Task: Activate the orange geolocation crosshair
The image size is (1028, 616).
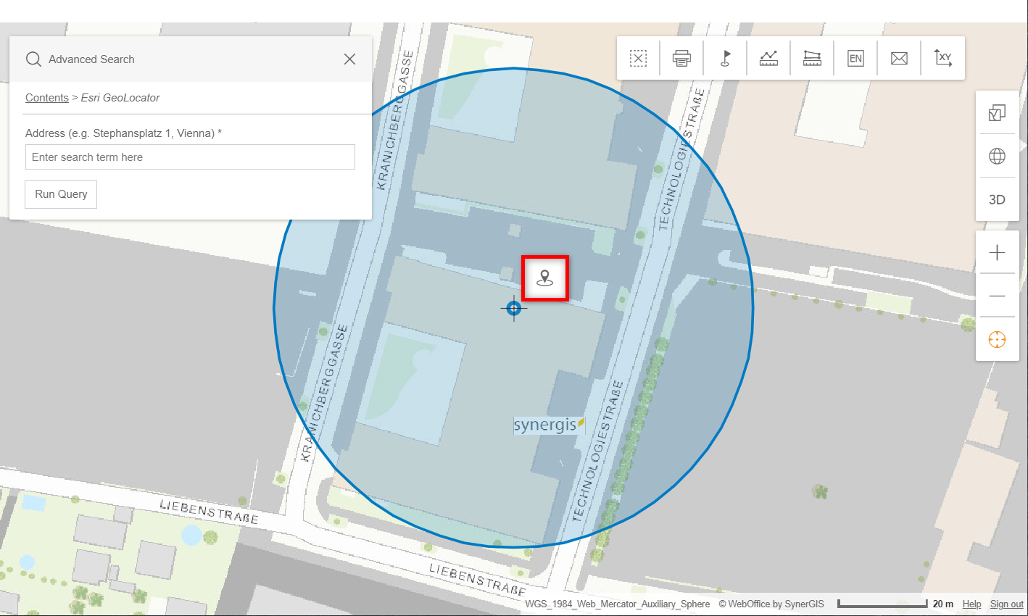Action: coord(997,339)
